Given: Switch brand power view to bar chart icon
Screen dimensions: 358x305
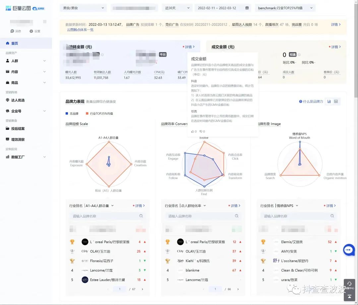Looking at the screenshot, I should [329, 102].
